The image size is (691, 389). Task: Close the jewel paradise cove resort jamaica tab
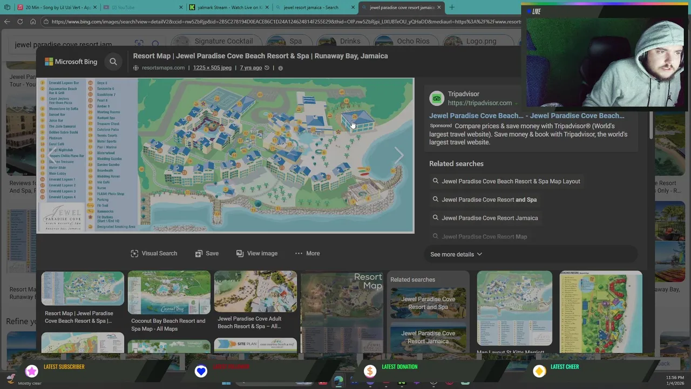439,8
